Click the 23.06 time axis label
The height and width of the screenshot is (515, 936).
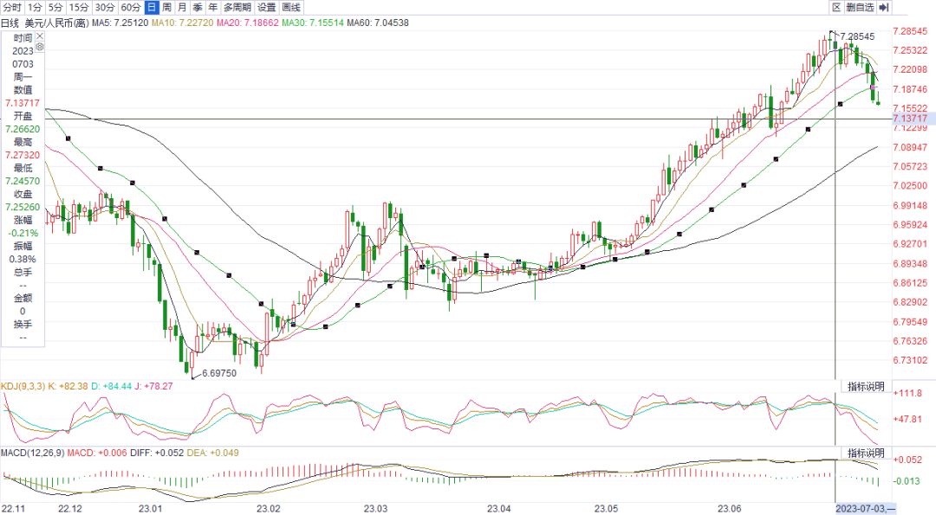point(729,508)
